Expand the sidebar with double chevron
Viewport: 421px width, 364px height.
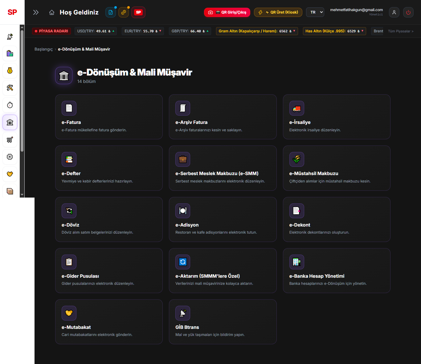pos(36,12)
